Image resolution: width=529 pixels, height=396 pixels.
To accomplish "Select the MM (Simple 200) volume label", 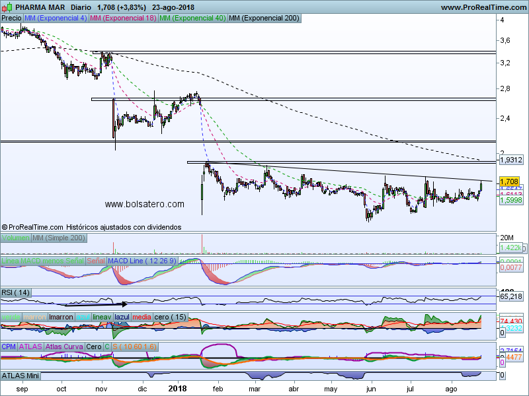I will pos(60,238).
